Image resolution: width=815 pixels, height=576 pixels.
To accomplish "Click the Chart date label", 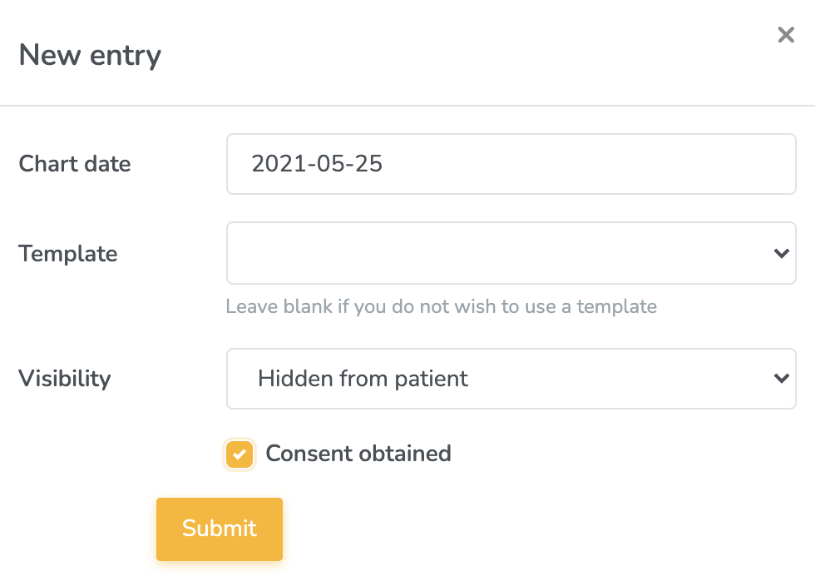I will click(75, 163).
